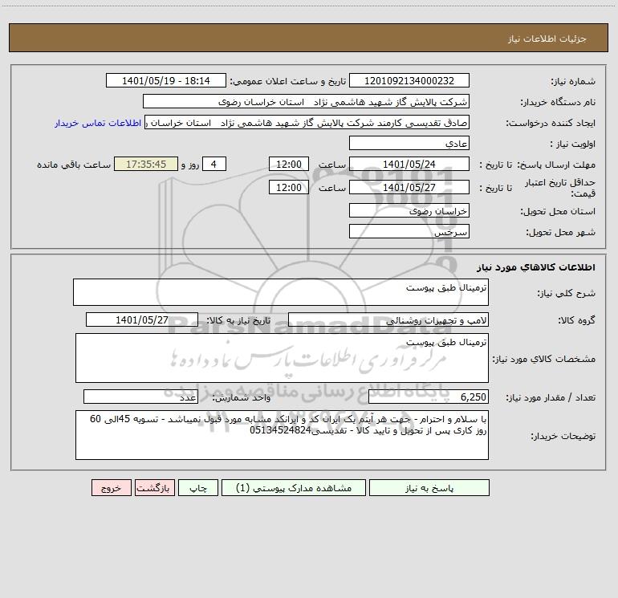Click the توضیحات خریدار label
The width and height of the screenshot is (618, 598).
[x=563, y=436]
